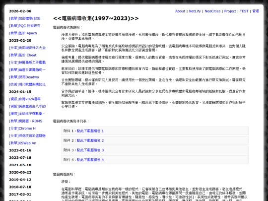Open the KSWeb An sidebar article

tap(23, 143)
